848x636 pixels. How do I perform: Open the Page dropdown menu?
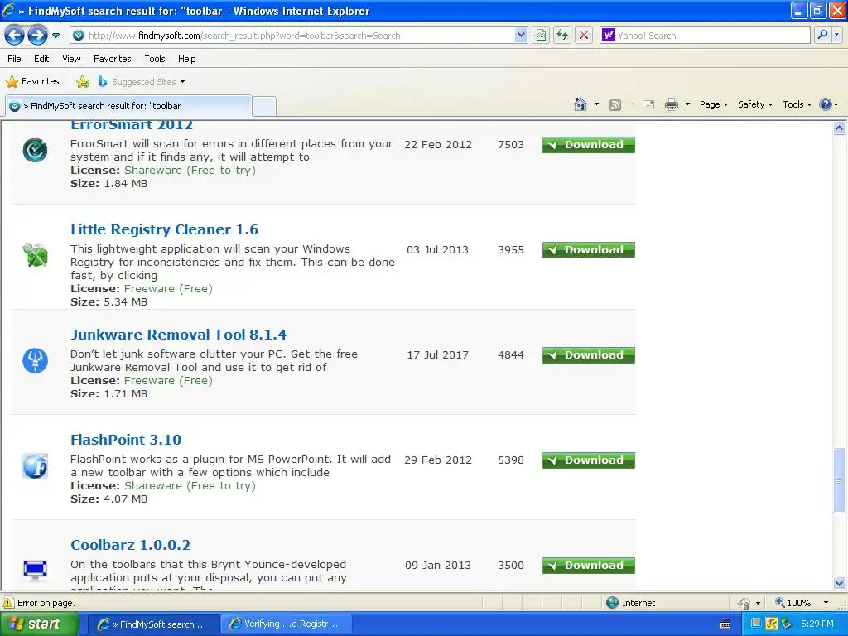(713, 104)
